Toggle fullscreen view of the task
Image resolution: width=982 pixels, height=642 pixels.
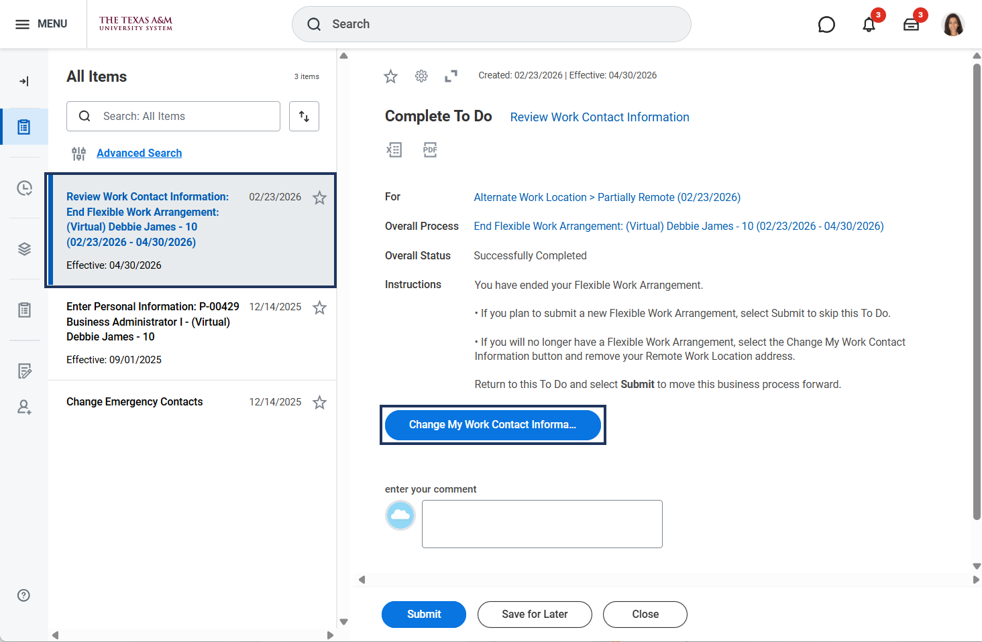[451, 76]
